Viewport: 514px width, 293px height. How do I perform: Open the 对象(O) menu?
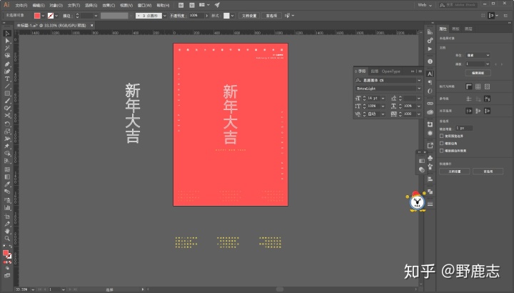coord(56,5)
